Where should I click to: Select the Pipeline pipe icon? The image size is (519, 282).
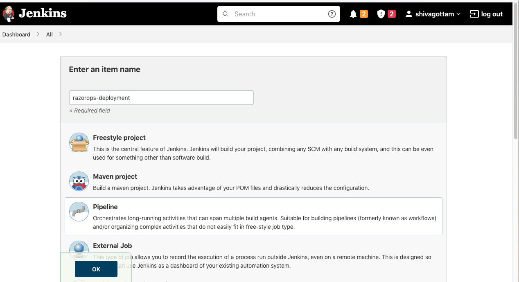[79, 212]
